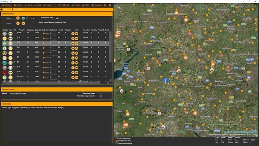259x146 pixels.
Task: Click the See airports until distance field
Action: click(58, 18)
